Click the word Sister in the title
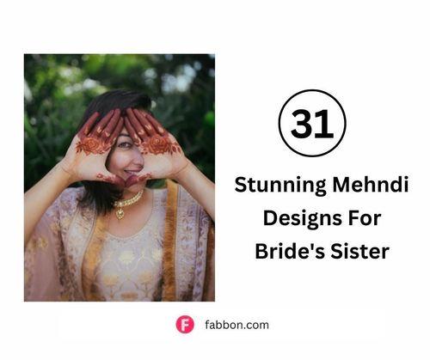The image size is (430, 360). pyautogui.click(x=360, y=251)
